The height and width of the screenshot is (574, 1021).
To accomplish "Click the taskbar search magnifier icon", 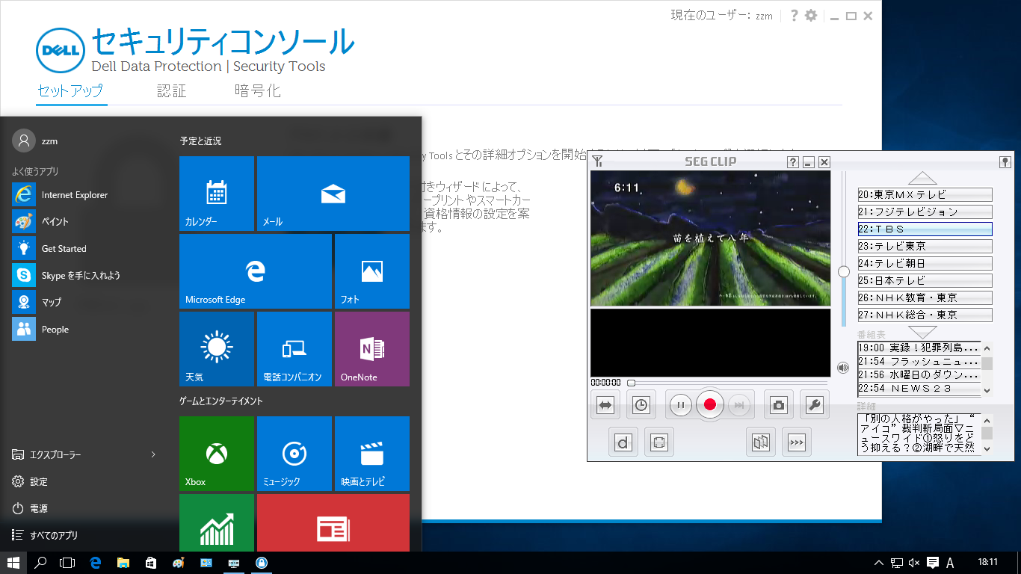I will point(41,563).
